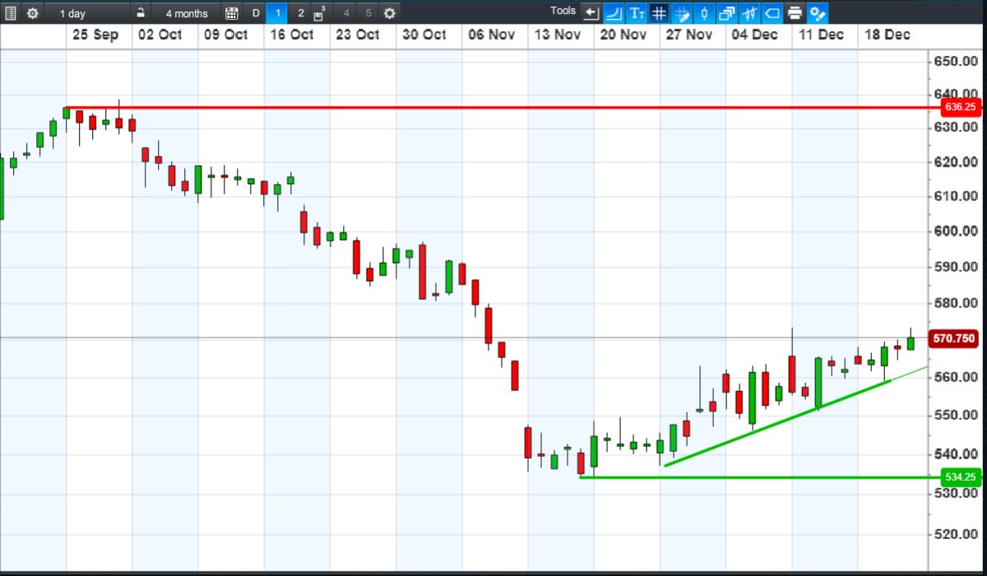Image resolution: width=987 pixels, height=576 pixels.
Task: Click the 30 Oct date label
Action: 424,35
